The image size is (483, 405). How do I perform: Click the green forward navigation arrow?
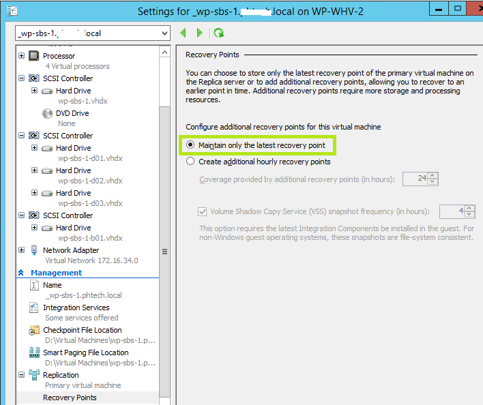click(199, 33)
